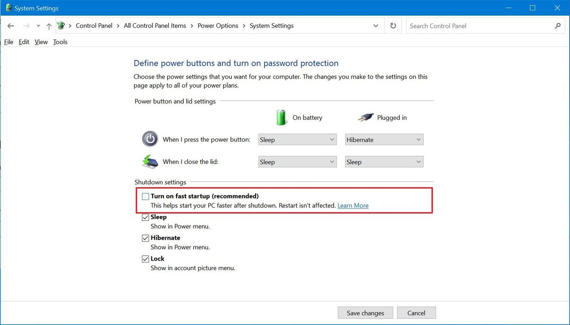This screenshot has width=570, height=325.
Task: Click the power plug icon above Plugged in
Action: pyautogui.click(x=365, y=117)
